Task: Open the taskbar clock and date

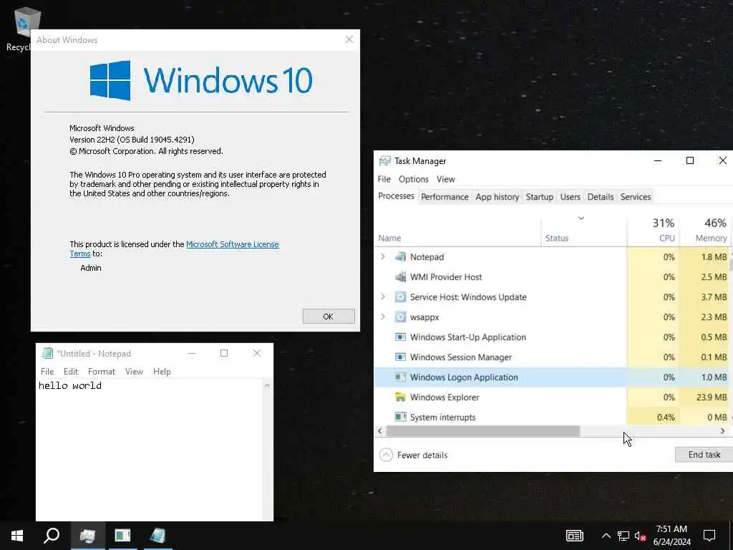Action: tap(671, 536)
